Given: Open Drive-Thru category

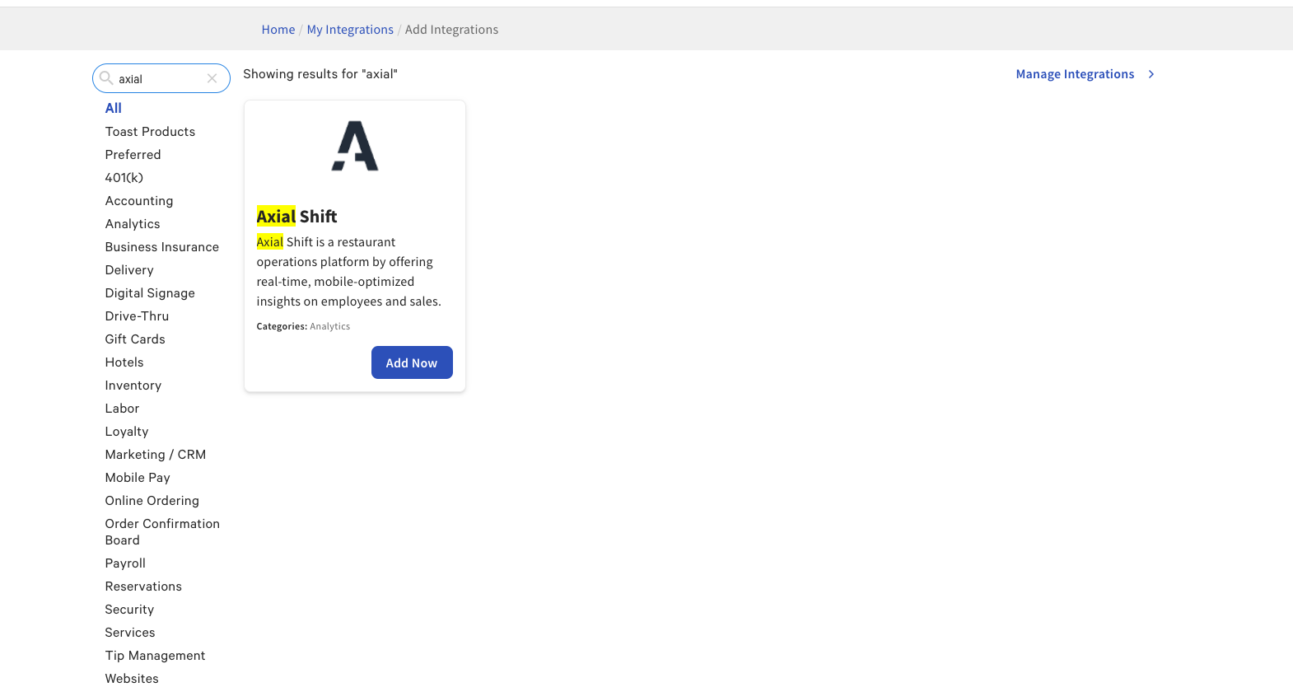Looking at the screenshot, I should point(137,316).
